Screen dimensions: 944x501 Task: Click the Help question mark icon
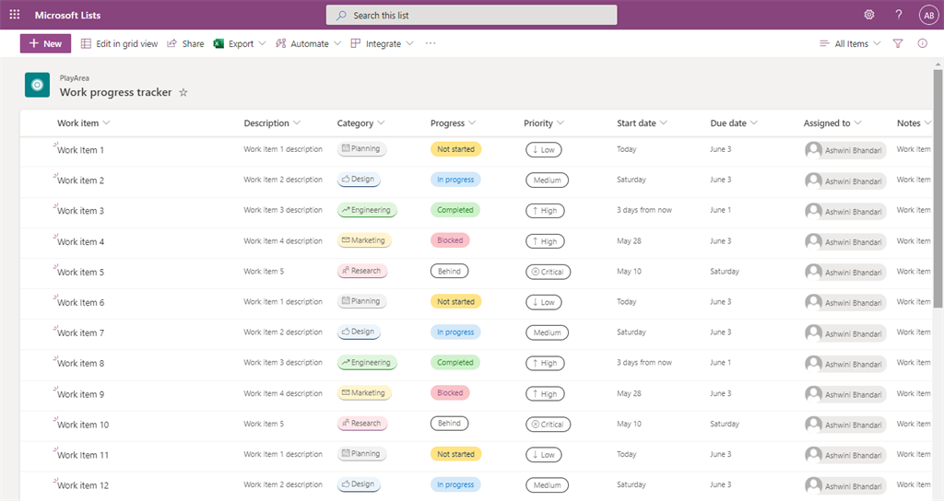coord(899,15)
